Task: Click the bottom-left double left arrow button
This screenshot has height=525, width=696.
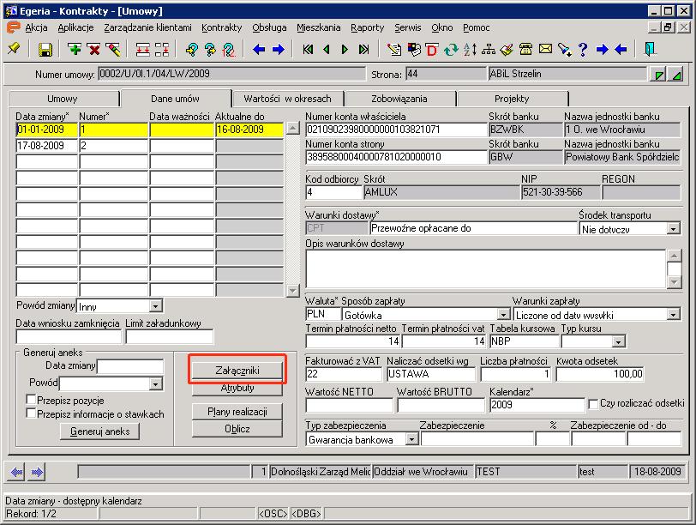Action: (16, 472)
